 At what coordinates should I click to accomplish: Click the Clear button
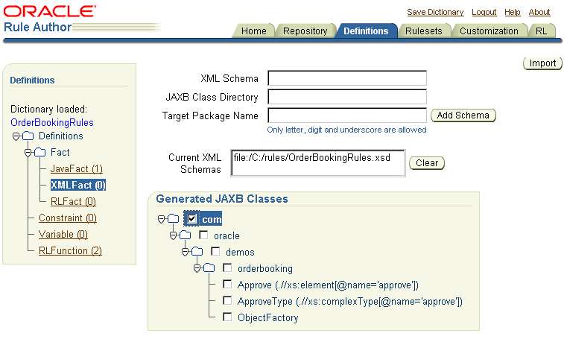tap(427, 163)
